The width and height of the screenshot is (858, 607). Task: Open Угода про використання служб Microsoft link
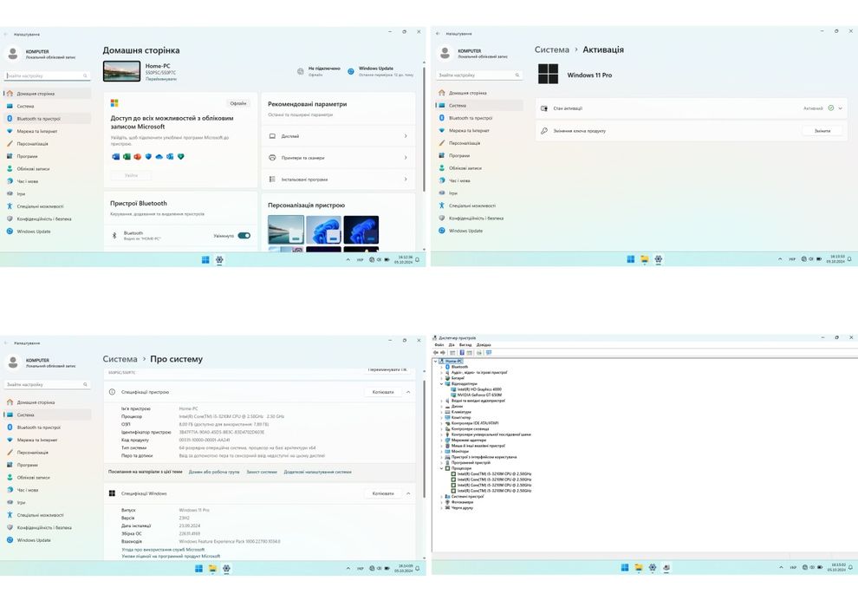(163, 550)
